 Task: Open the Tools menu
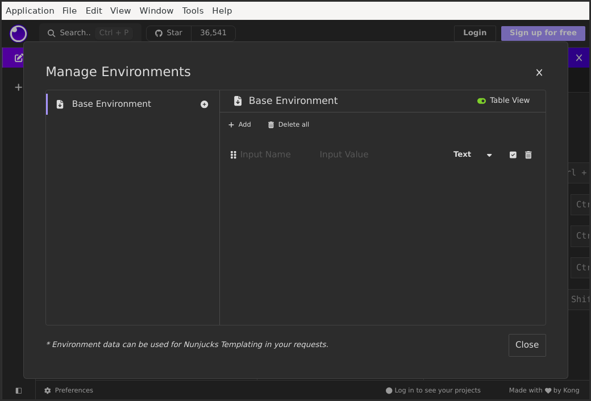[x=193, y=11]
